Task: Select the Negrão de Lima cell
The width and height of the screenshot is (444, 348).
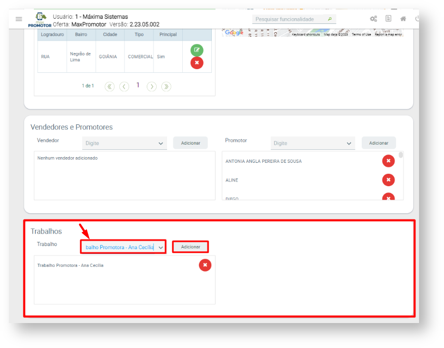Action: click(80, 57)
